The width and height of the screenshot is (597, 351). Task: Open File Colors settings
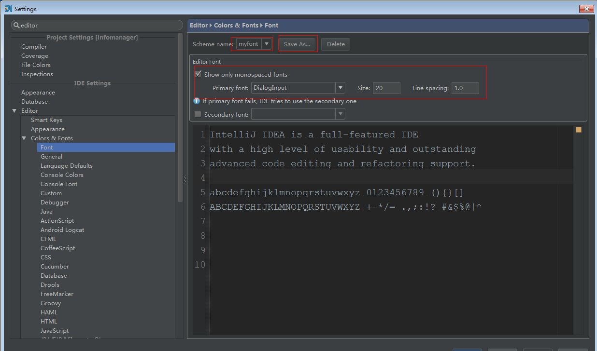point(36,65)
